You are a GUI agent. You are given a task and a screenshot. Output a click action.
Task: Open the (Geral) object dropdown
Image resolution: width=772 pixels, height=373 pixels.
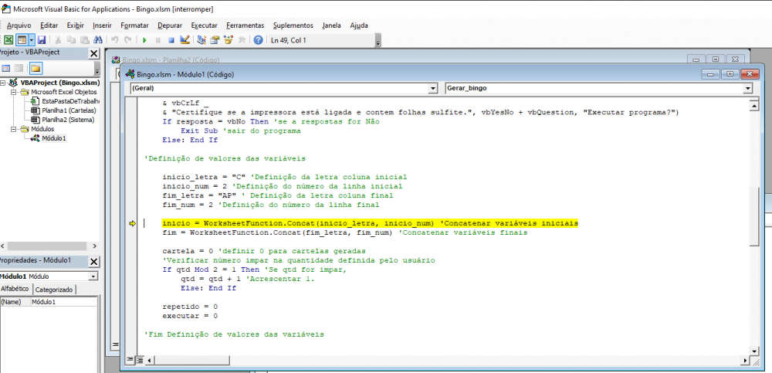(433, 89)
